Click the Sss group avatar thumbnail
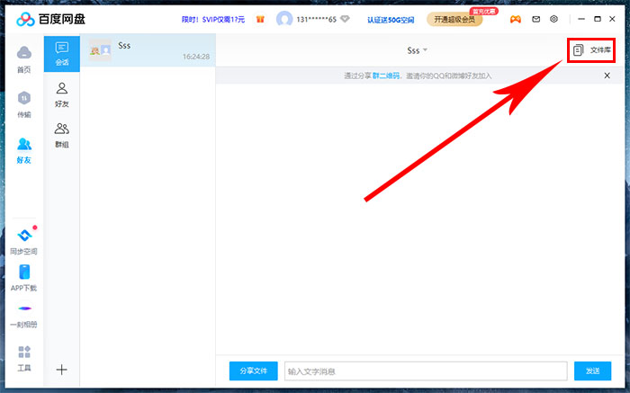 tap(100, 50)
